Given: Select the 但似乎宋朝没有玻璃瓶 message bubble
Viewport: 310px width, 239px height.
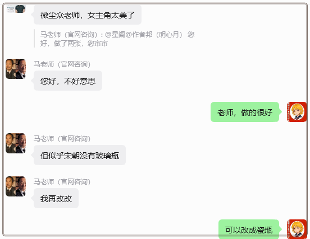Looking at the screenshot, I should 80,155.
